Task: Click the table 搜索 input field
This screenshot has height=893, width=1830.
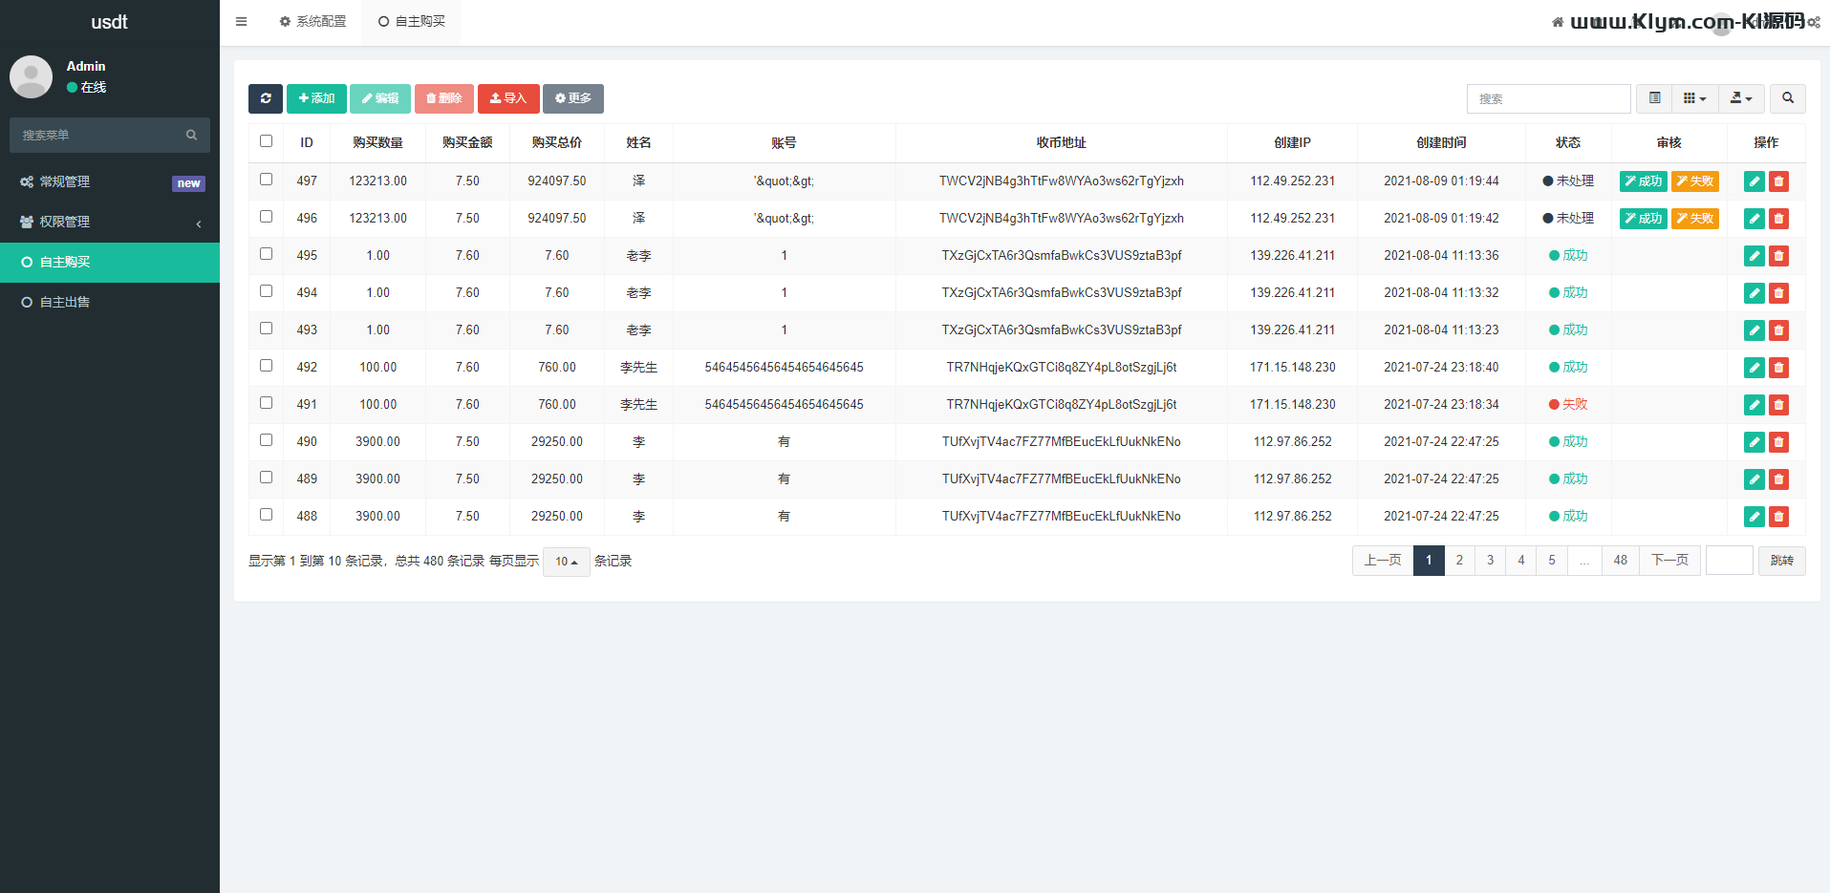Action: 1548,98
